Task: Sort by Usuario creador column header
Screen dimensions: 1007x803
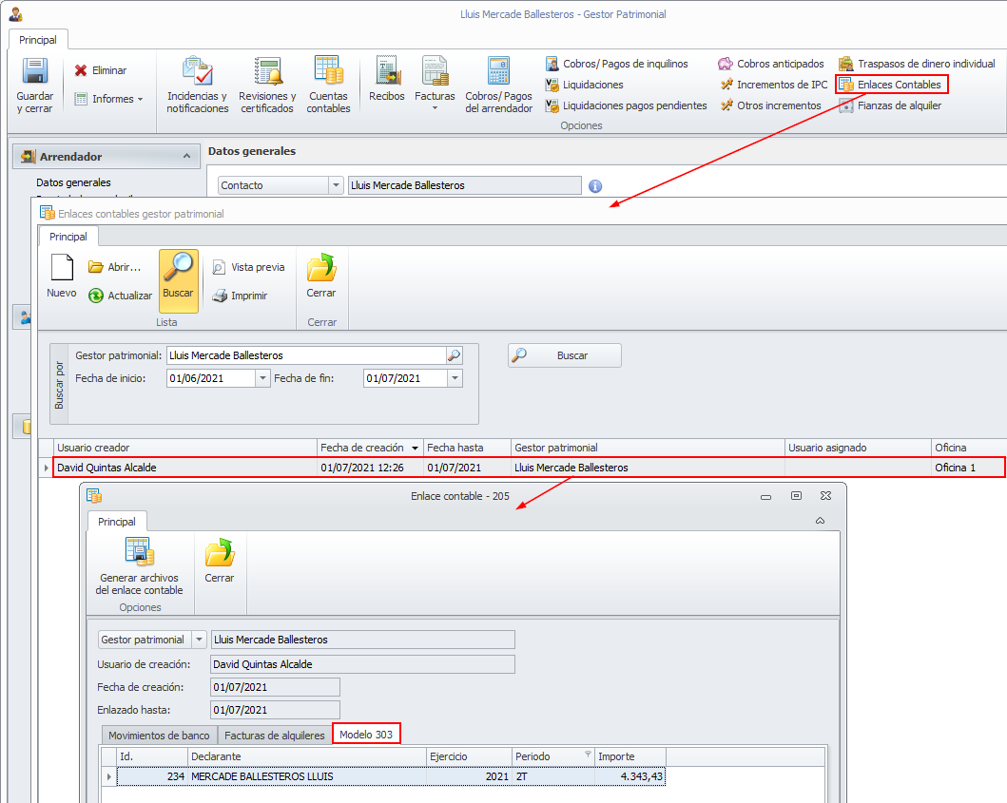Action: (185, 448)
